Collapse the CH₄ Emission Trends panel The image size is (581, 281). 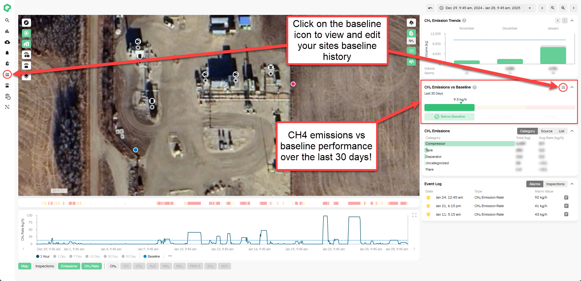pyautogui.click(x=572, y=21)
